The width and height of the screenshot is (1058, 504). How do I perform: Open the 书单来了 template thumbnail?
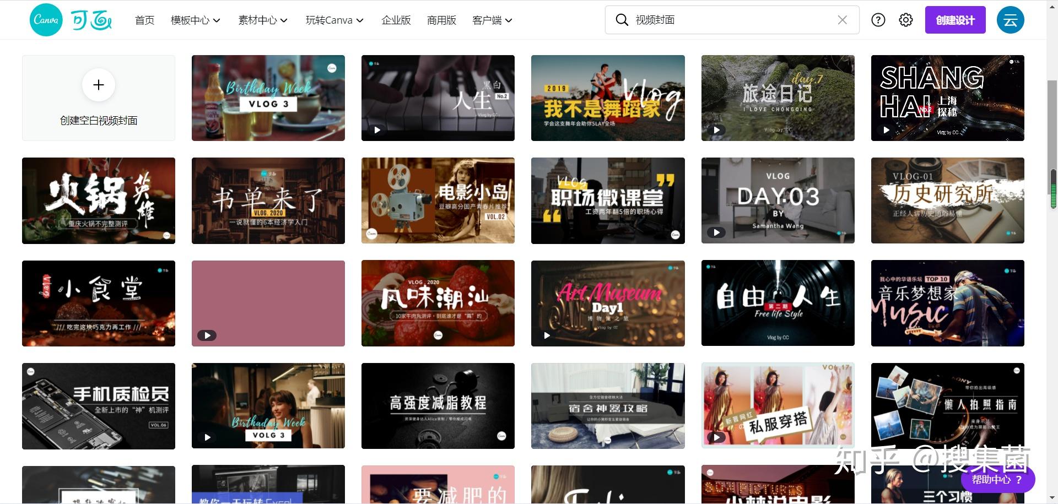tap(268, 200)
